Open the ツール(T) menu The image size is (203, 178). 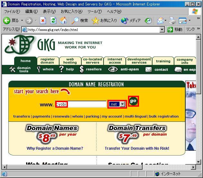(x=95, y=12)
